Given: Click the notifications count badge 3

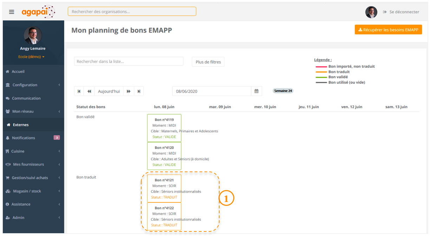Looking at the screenshot, I should click(x=57, y=137).
